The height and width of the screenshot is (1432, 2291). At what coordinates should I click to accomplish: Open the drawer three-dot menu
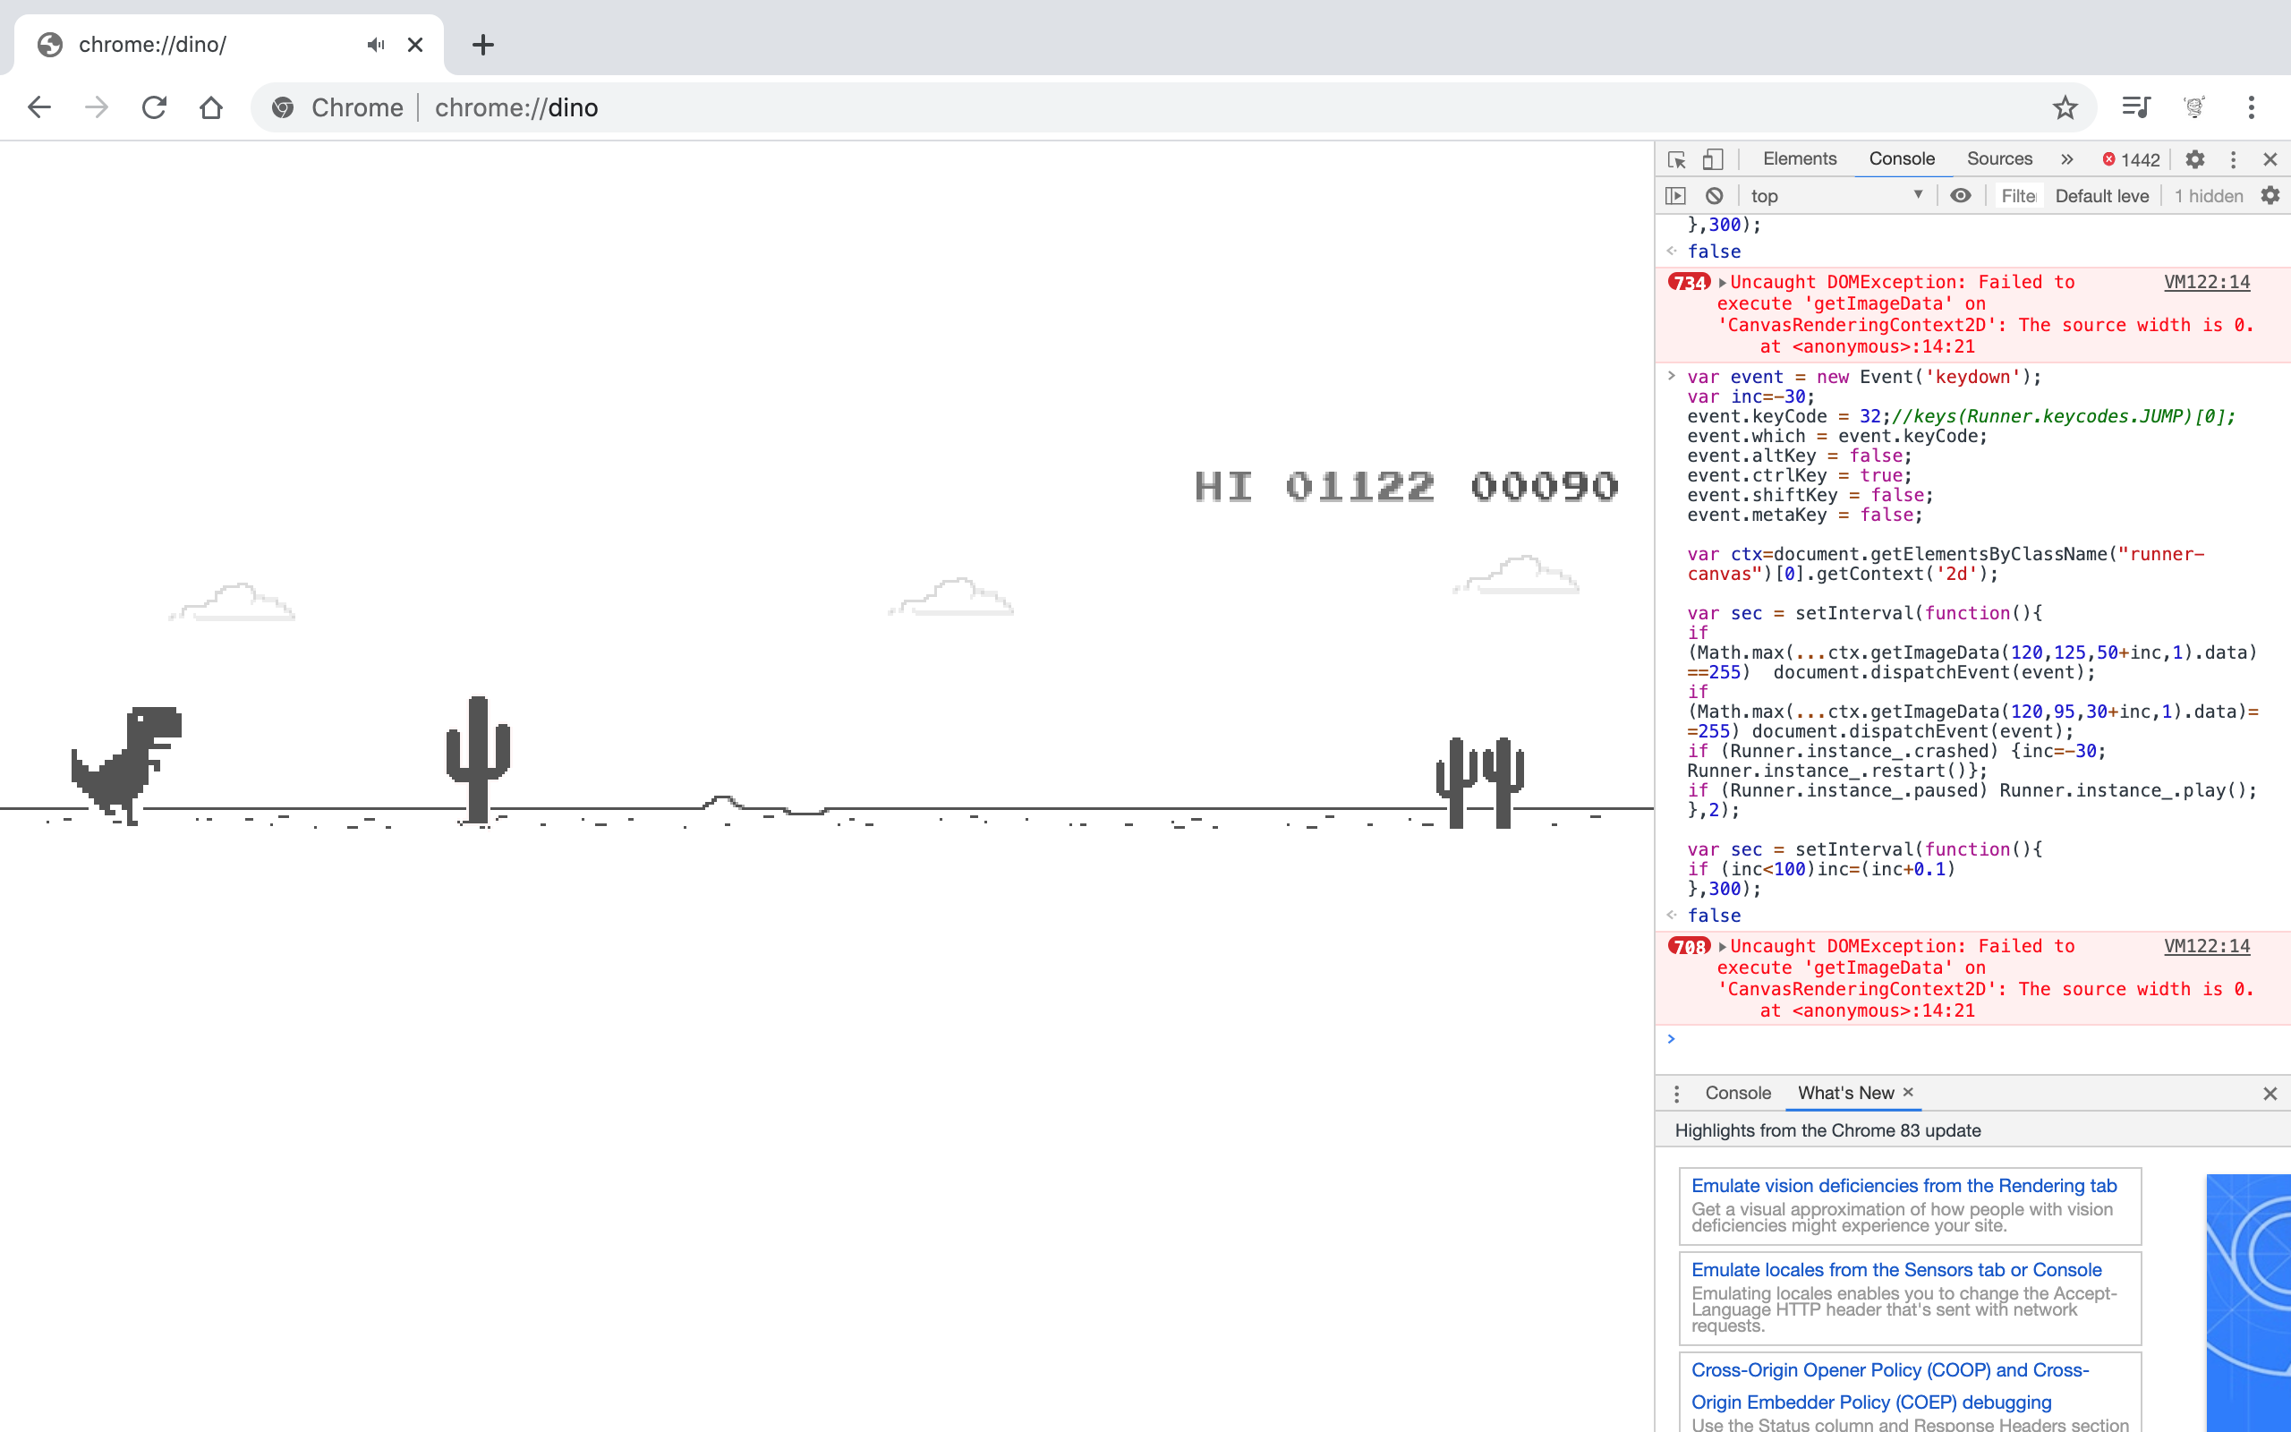click(x=1675, y=1094)
